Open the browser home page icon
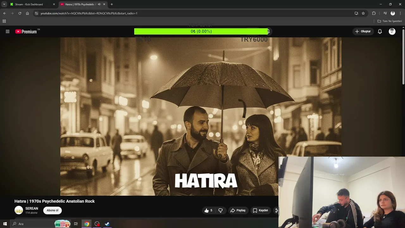Viewport: 405px width, 228px height. click(27, 13)
